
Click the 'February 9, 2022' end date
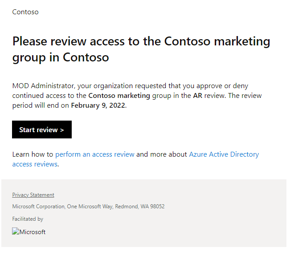[98, 106]
